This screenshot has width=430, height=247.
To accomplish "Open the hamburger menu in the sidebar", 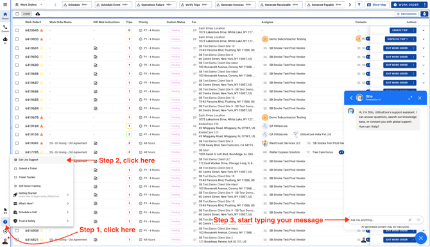I will (x=5, y=4).
